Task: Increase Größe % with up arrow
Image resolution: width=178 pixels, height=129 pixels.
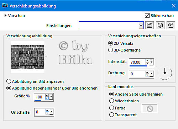Action: (47, 96)
